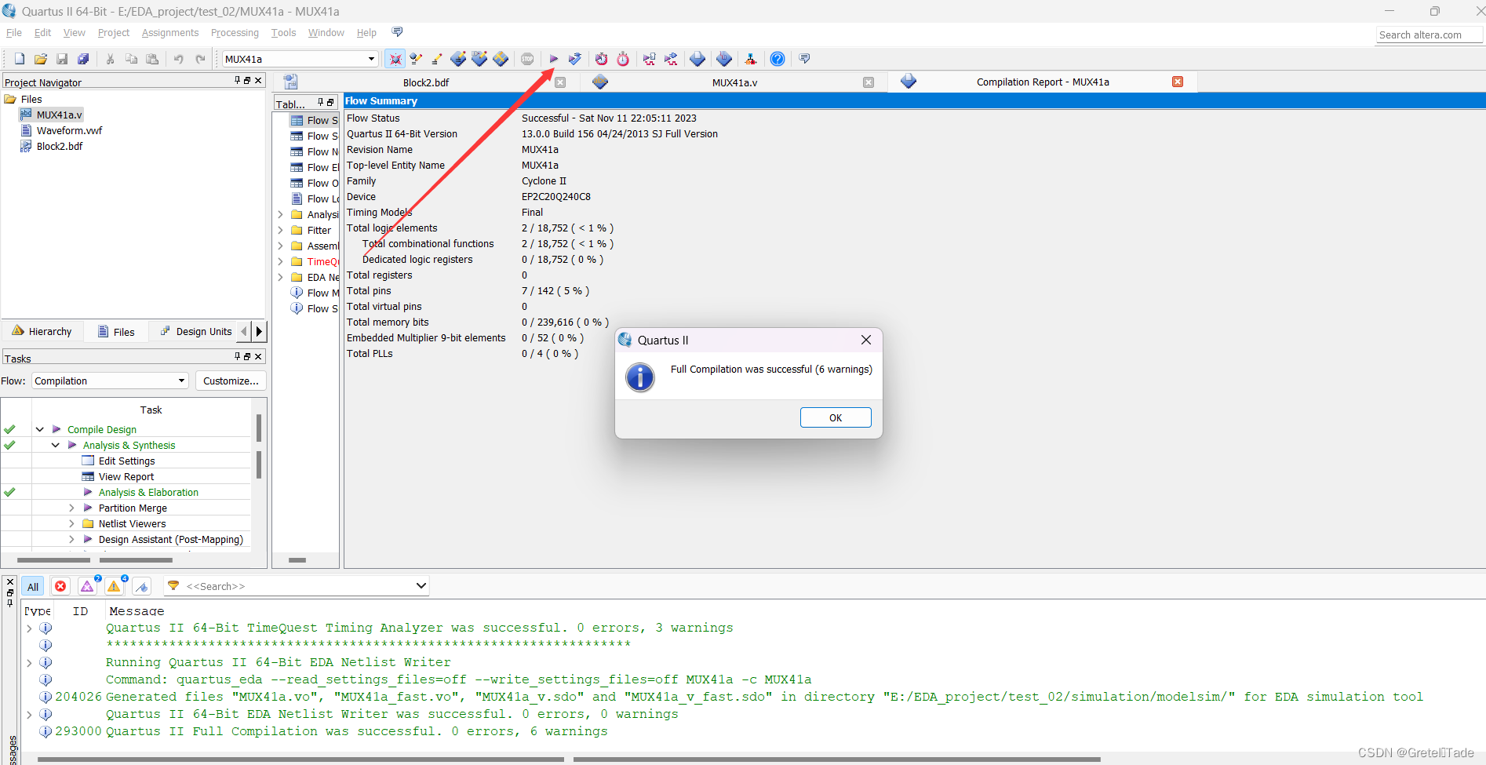Click the Paste toolbar icon
The width and height of the screenshot is (1486, 765).
[x=153, y=59]
